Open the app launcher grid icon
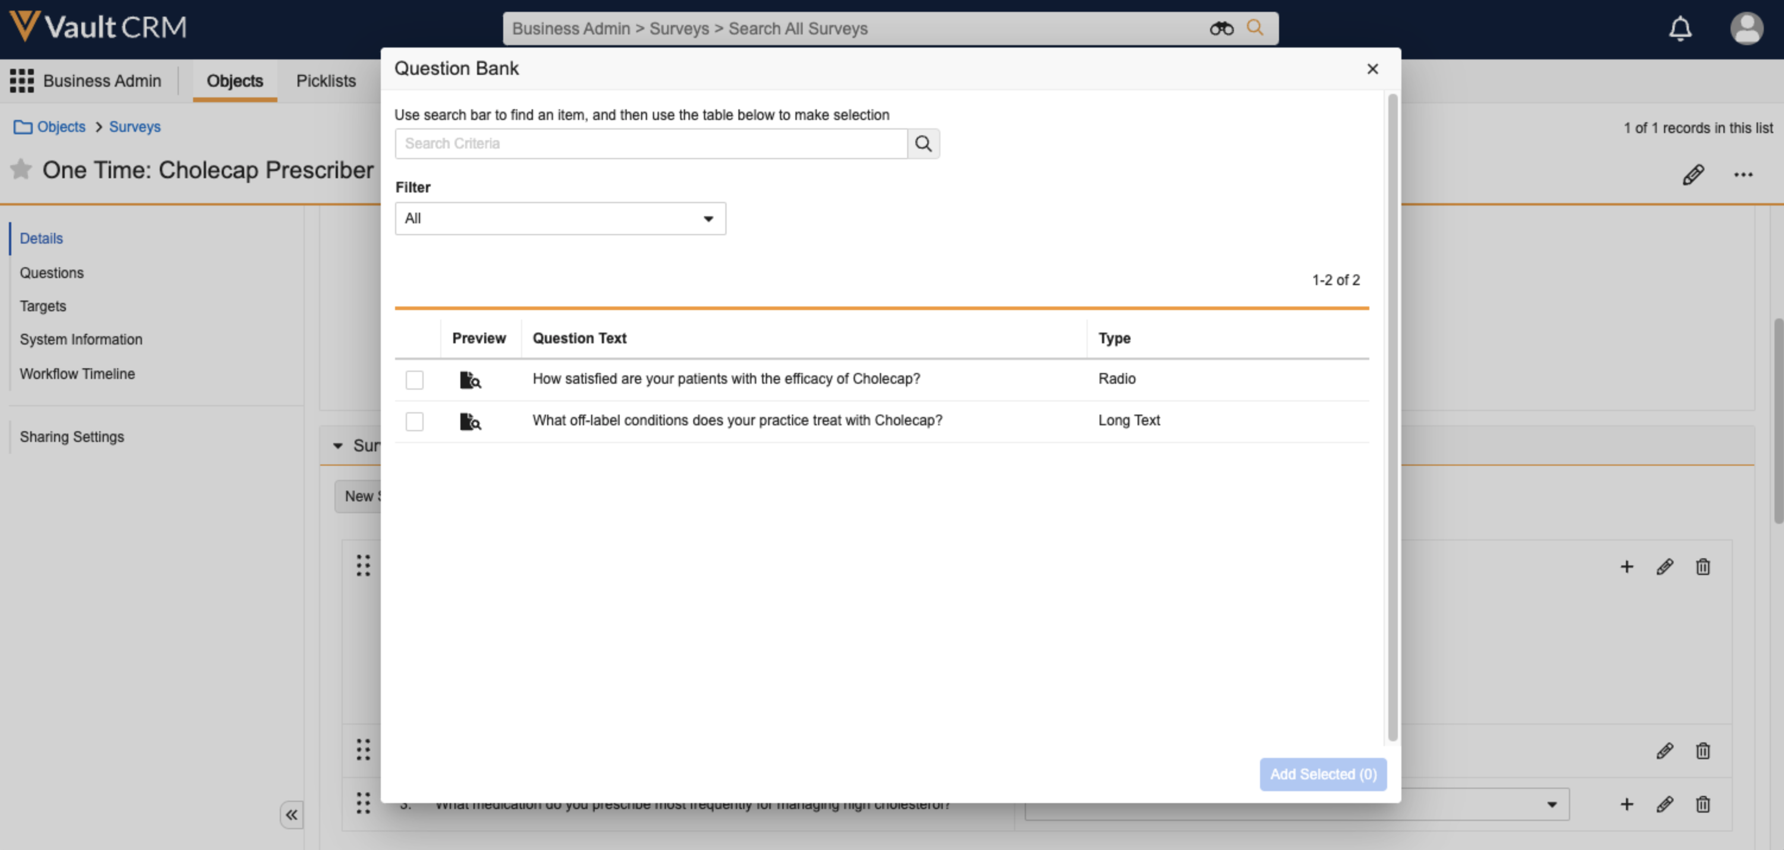 pyautogui.click(x=21, y=80)
